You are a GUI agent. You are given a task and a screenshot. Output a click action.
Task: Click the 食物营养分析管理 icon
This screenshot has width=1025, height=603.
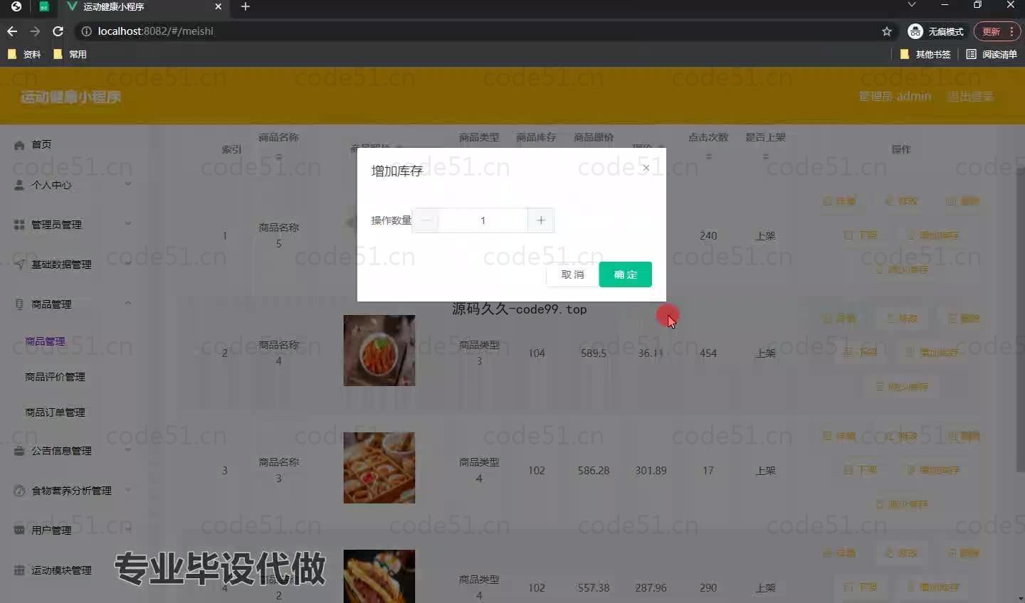point(19,491)
